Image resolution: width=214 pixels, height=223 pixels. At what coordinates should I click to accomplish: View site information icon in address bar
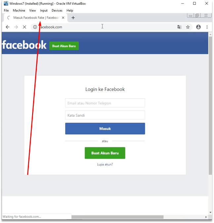[x=35, y=27]
